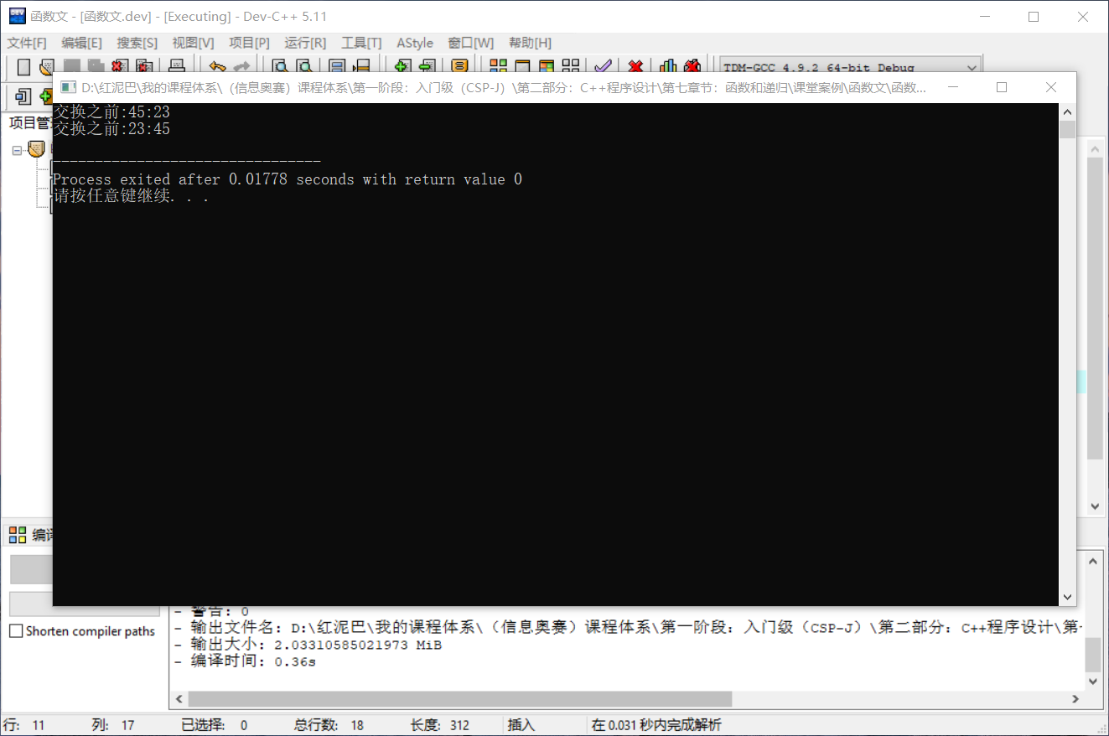Click the Save file toolbar icon
The height and width of the screenshot is (736, 1109).
click(72, 66)
